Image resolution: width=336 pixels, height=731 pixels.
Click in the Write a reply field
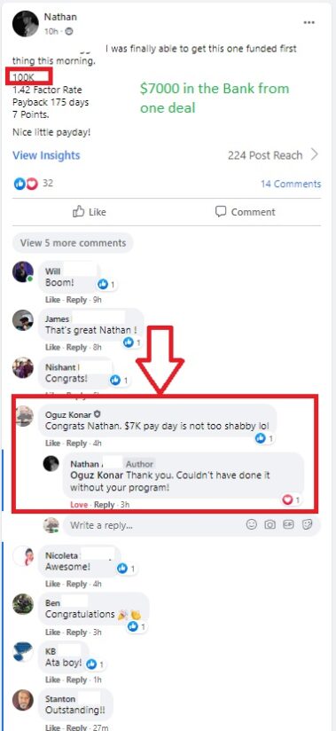tap(156, 525)
